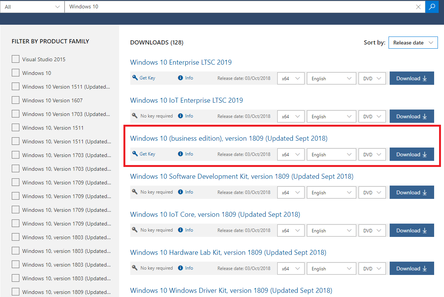Open English dropdown for Hardware Lab Kit 1809
Viewport: 444px width, 297px height.
tap(331, 268)
